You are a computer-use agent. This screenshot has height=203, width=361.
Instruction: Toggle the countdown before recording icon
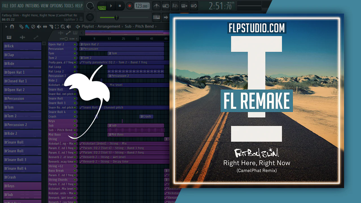click(x=175, y=6)
